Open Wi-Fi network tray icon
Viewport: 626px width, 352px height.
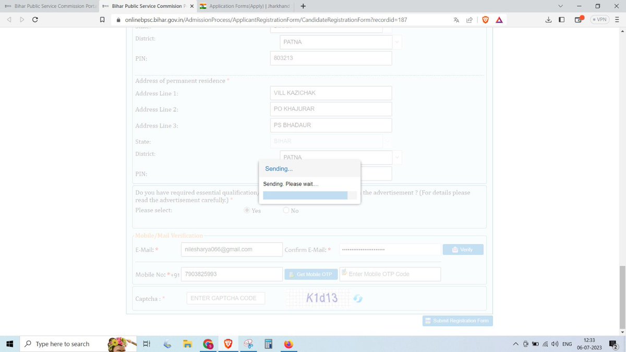545,344
